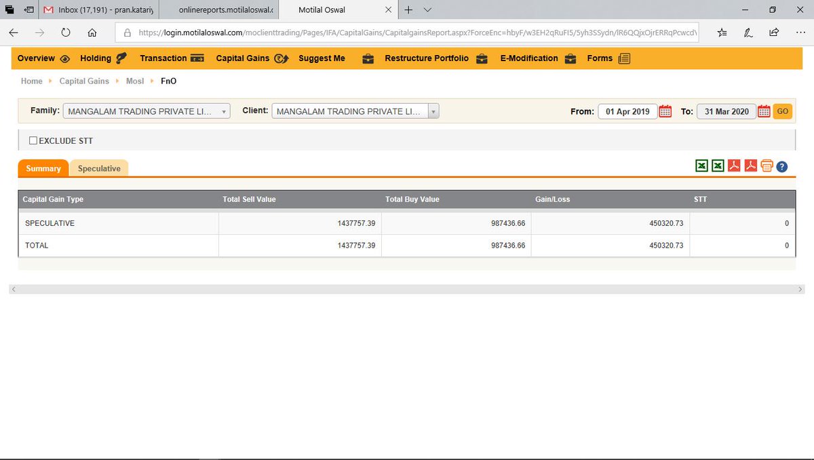The width and height of the screenshot is (814, 460).
Task: Click the eye icon beside Overview
Action: pos(64,59)
